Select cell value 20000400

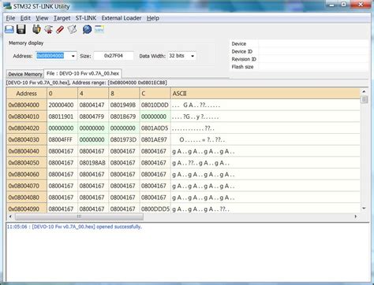click(x=62, y=105)
